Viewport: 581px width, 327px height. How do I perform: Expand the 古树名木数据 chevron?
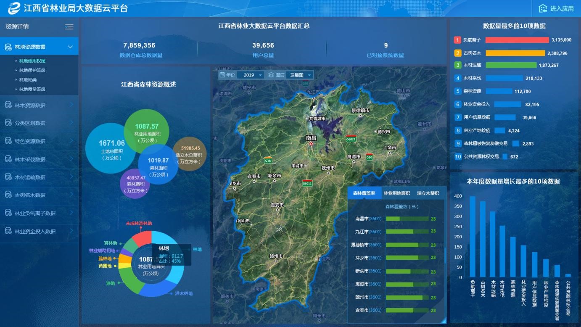71,195
